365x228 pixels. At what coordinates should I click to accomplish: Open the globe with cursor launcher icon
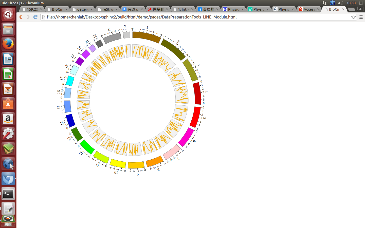(x=8, y=164)
